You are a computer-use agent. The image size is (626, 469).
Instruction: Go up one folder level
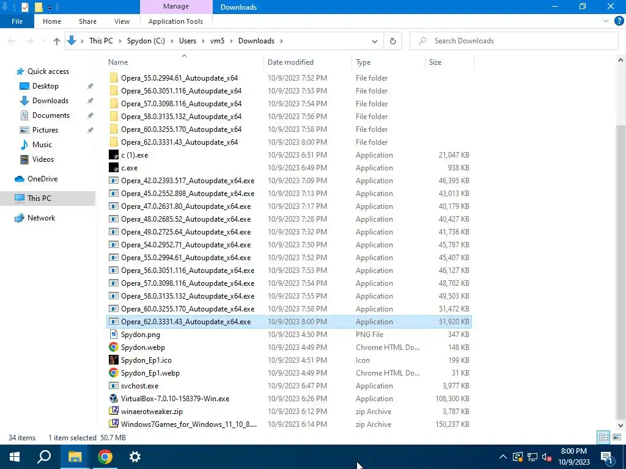coord(57,41)
